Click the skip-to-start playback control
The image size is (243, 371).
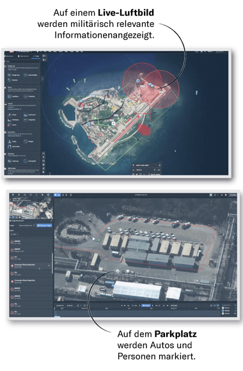tap(122, 306)
